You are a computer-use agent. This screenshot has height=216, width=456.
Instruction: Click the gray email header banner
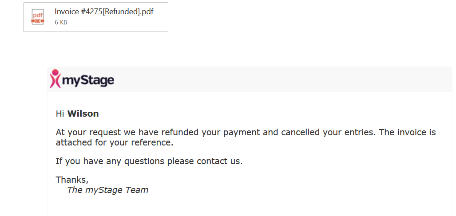250,79
